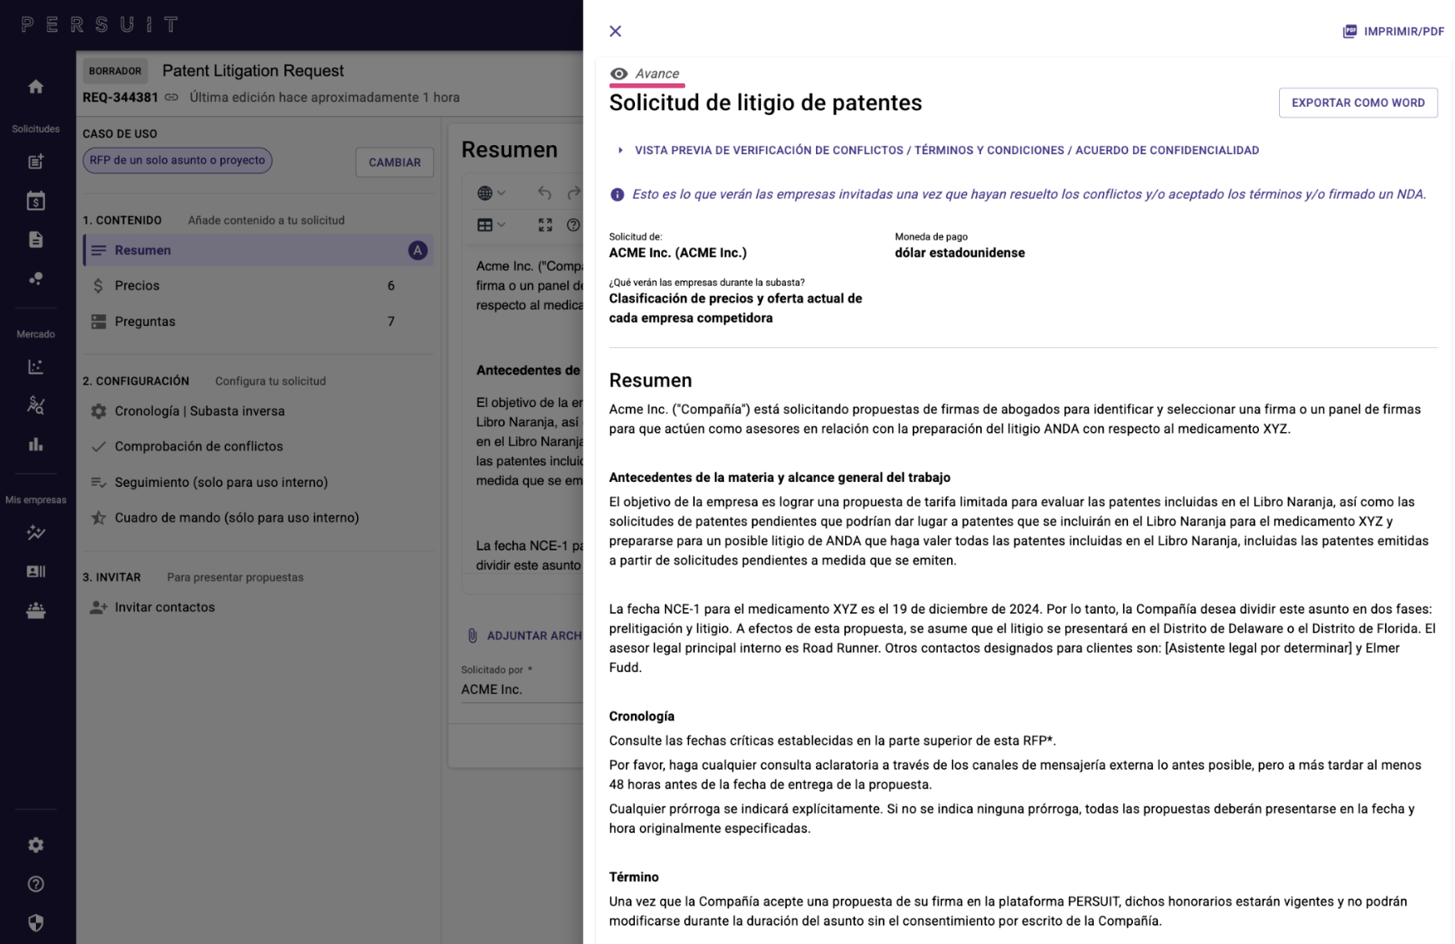Image resolution: width=1455 pixels, height=944 pixels.
Task: Open the new request icon under Solicitudes
Action: click(36, 162)
